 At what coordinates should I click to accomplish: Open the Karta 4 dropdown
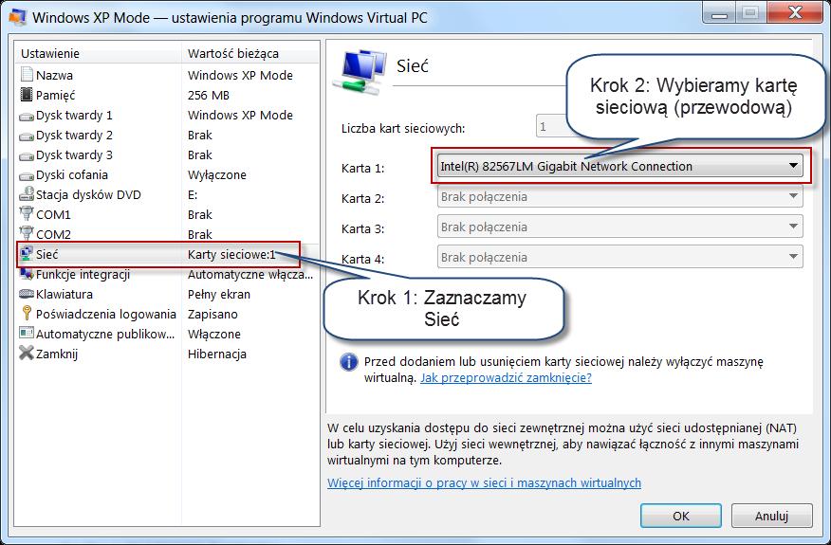click(619, 257)
